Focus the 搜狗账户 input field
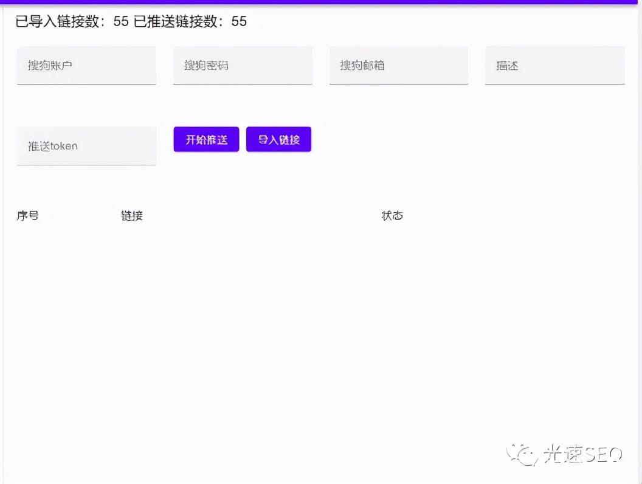Image resolution: width=642 pixels, height=484 pixels. (x=86, y=66)
